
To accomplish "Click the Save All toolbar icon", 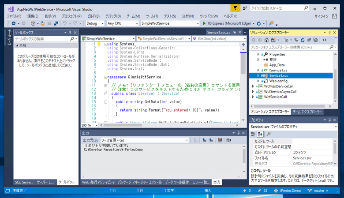I will [x=56, y=23].
